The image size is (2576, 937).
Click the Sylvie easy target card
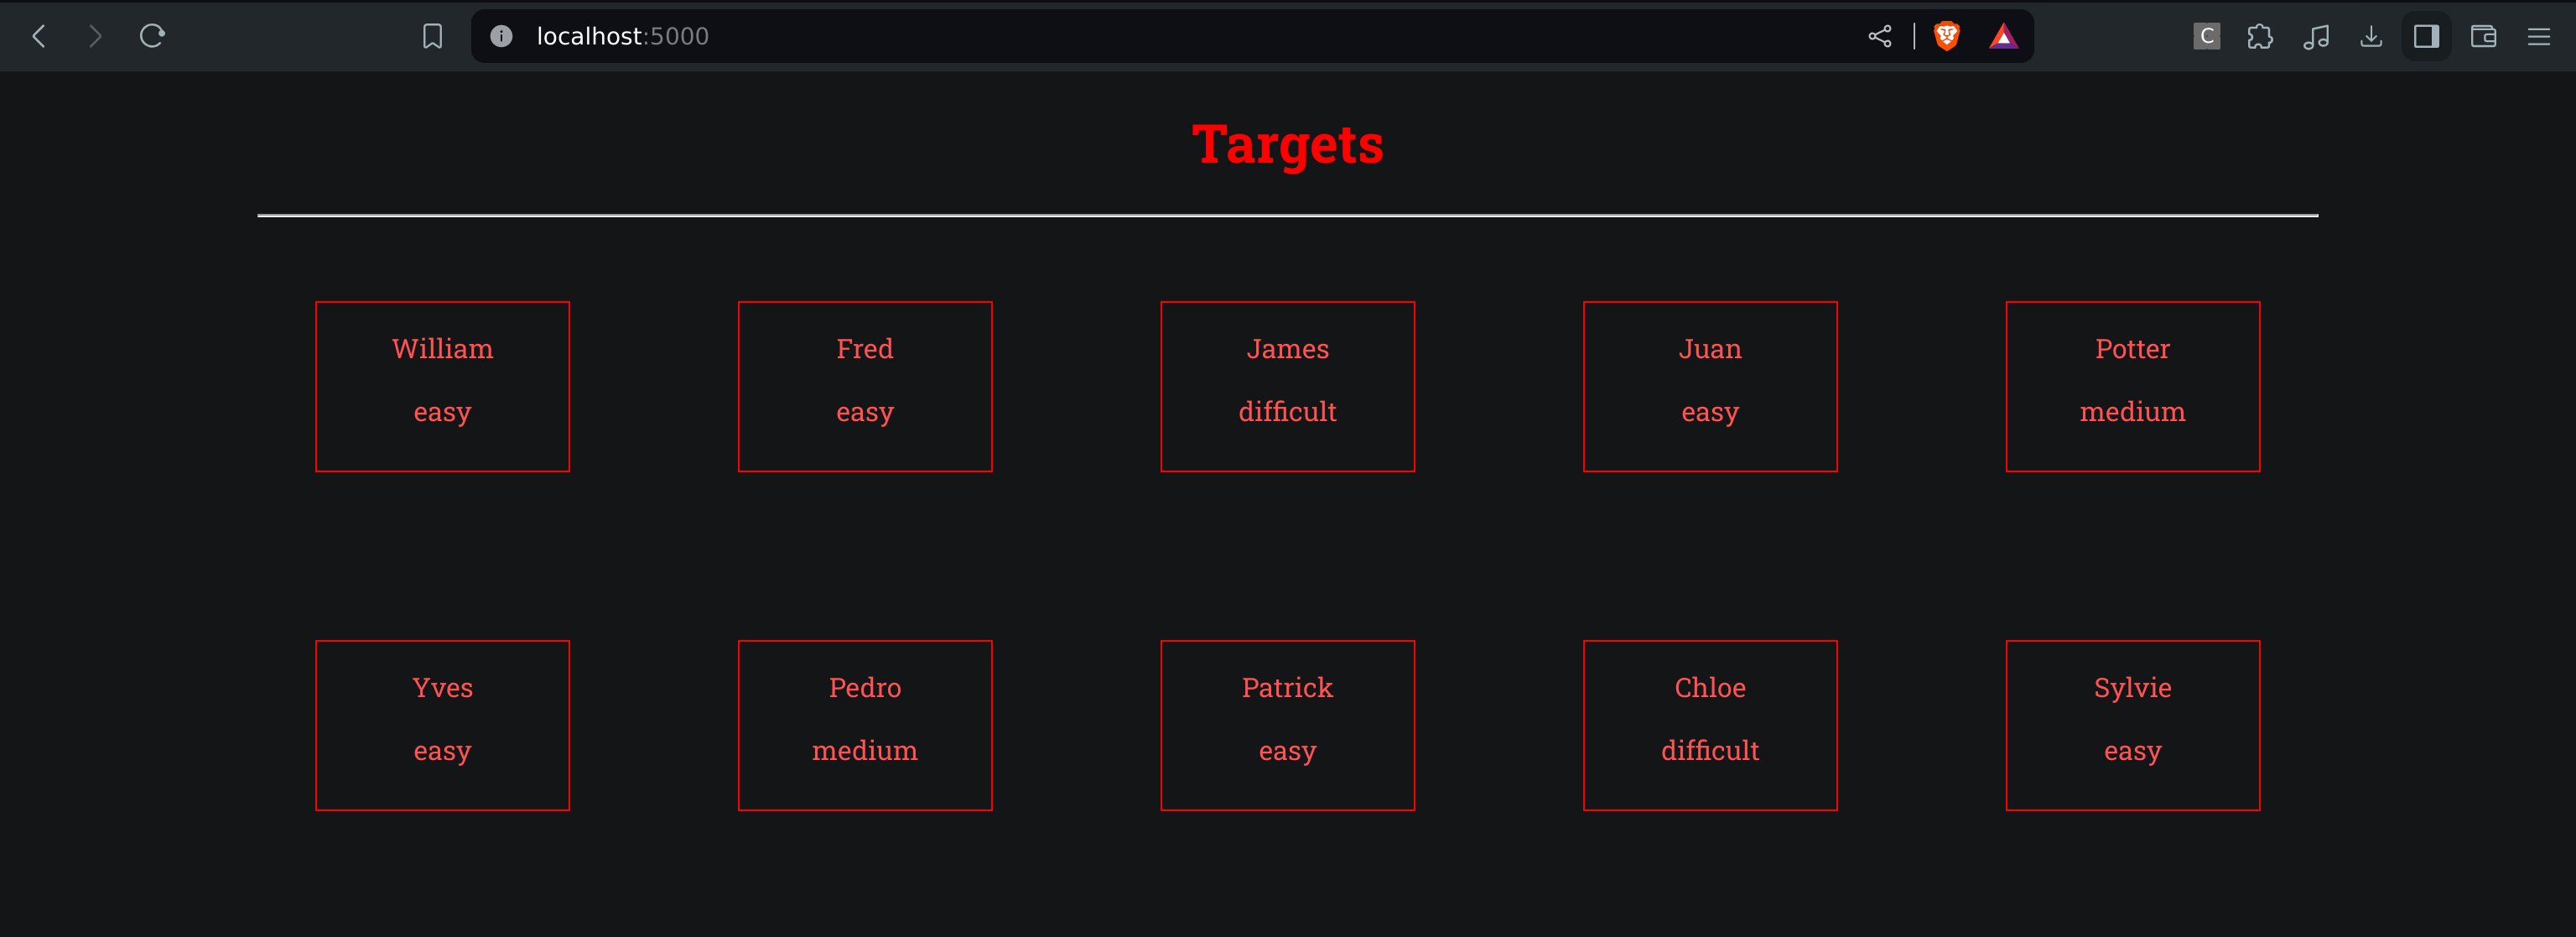tap(2132, 725)
